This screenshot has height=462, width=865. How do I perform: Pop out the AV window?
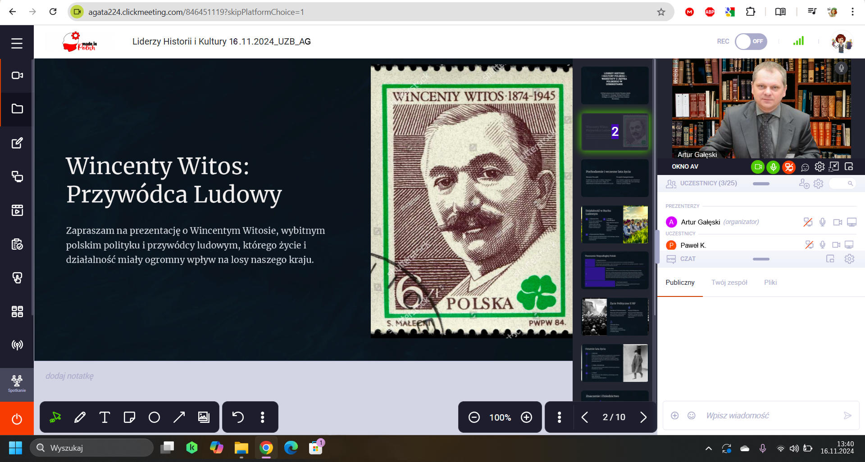(x=849, y=167)
